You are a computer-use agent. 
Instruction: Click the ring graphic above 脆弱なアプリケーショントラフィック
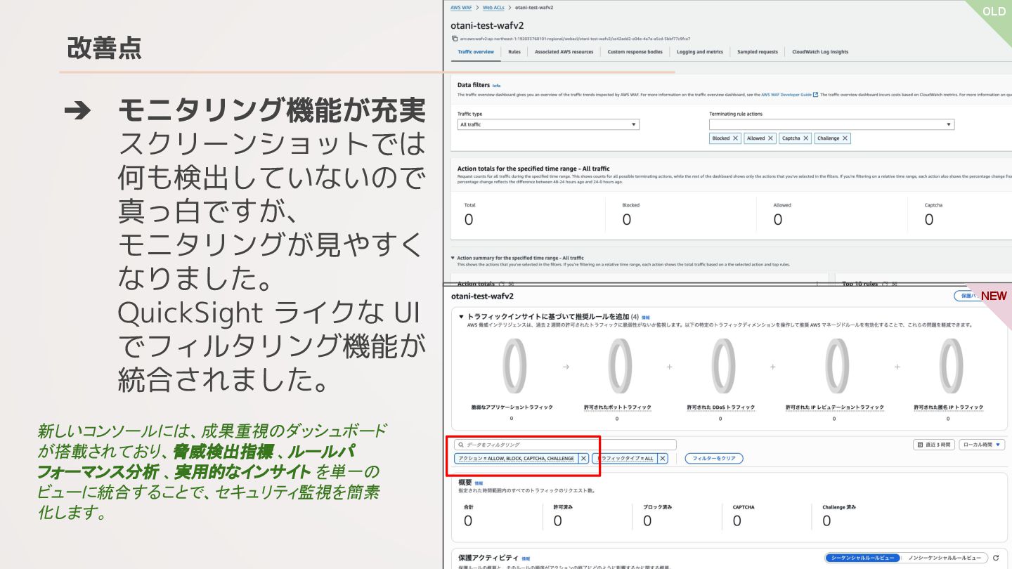[x=514, y=365]
